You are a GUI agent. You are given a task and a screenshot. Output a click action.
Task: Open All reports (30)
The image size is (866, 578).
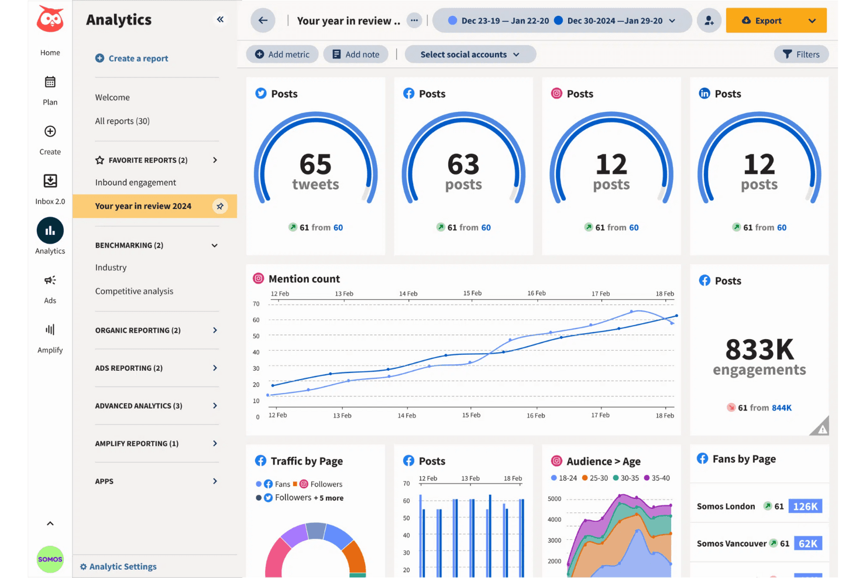click(x=122, y=121)
